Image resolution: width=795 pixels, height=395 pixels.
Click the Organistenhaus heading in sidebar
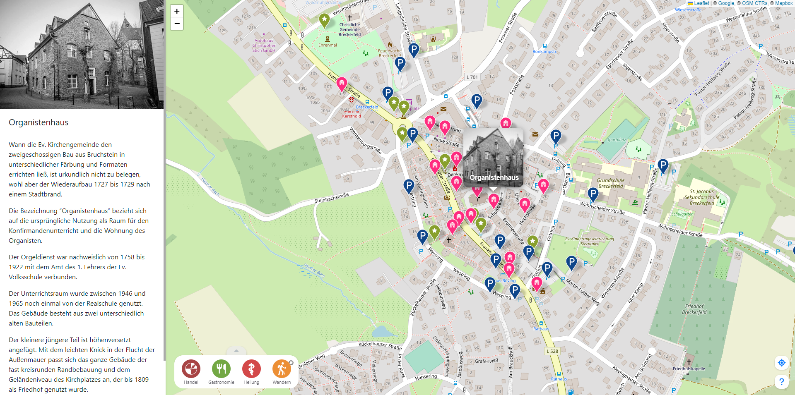(x=39, y=122)
